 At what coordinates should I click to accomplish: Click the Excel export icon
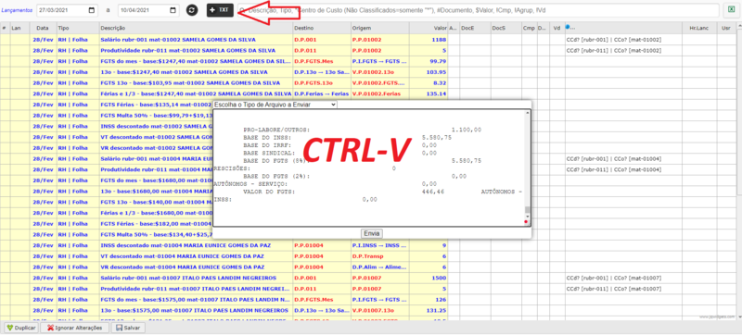[732, 9]
